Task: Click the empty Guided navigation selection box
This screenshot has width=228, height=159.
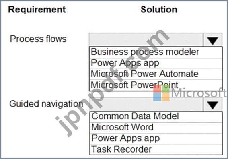Action: click(x=146, y=105)
